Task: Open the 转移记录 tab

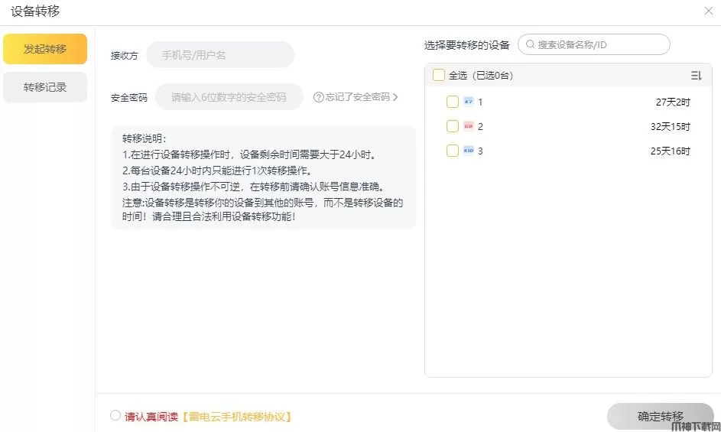Action: 45,87
